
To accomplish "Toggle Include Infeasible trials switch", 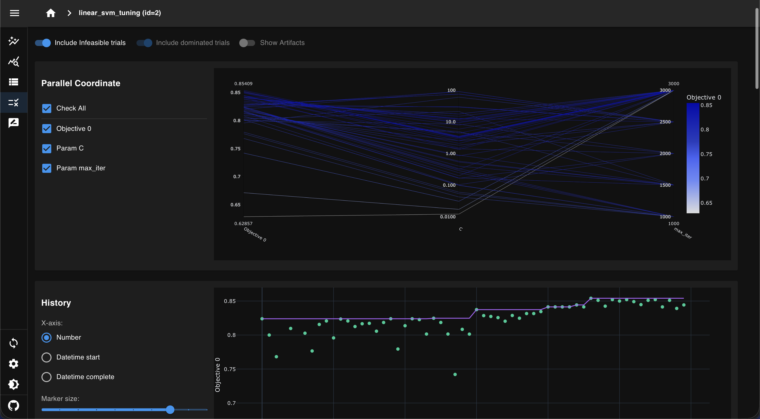I will (43, 43).
